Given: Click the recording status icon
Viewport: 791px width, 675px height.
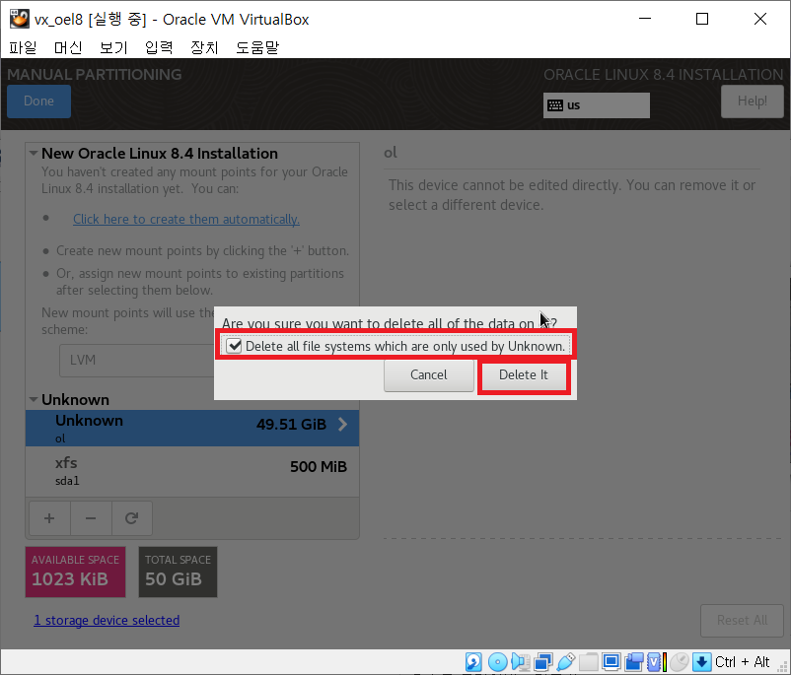Looking at the screenshot, I should click(x=634, y=661).
